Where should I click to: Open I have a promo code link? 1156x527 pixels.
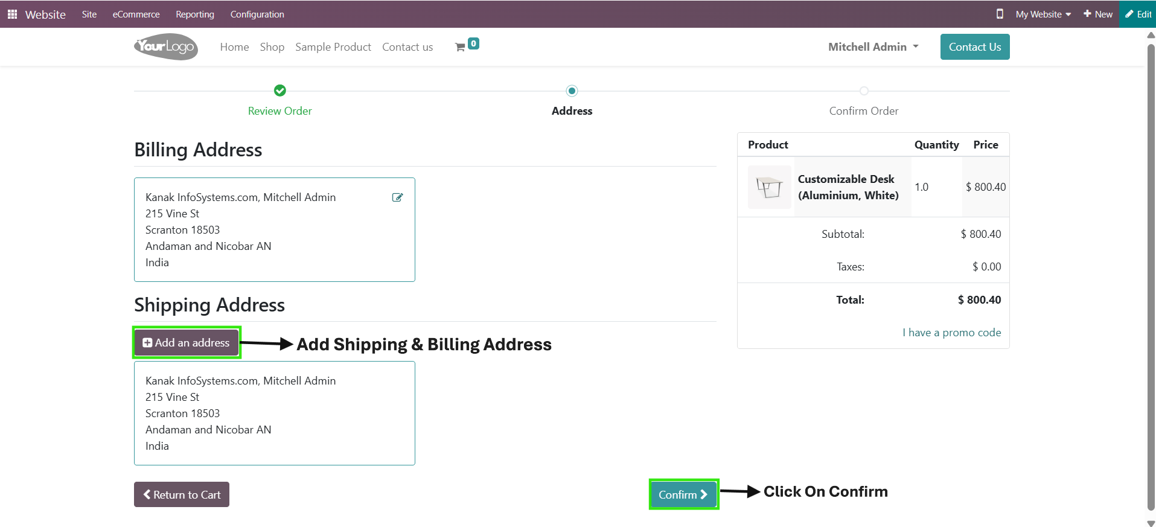[952, 333]
